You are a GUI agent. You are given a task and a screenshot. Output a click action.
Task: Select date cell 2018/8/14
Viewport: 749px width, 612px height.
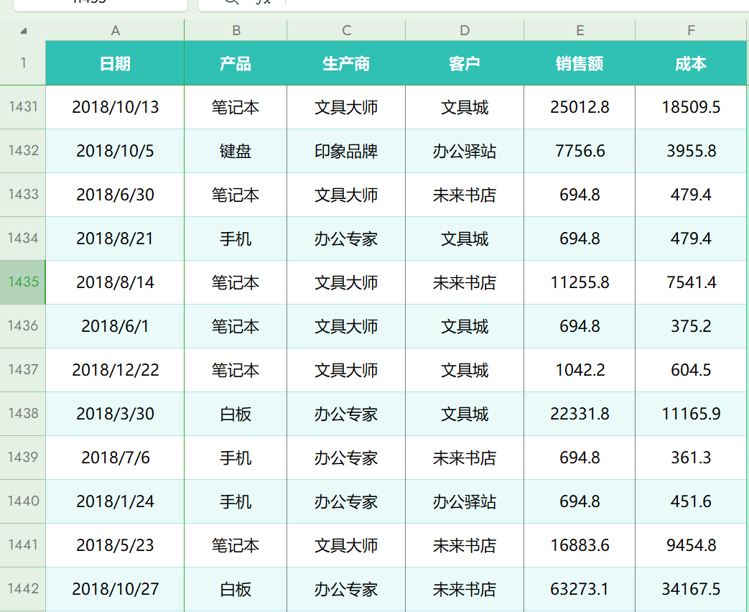(115, 282)
